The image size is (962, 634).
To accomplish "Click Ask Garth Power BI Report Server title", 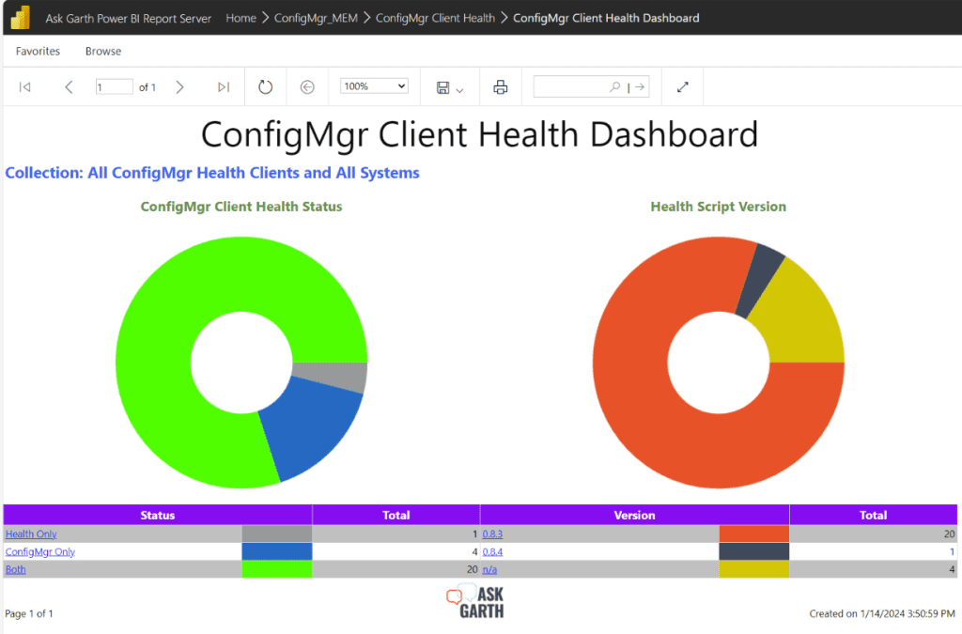I will pyautogui.click(x=128, y=19).
